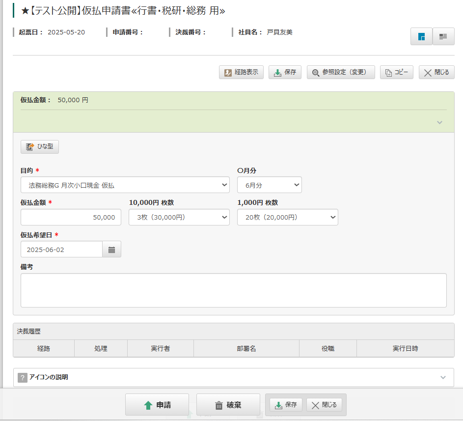This screenshot has width=463, height=421.
Task: Click the blue layout view icon
Action: [x=421, y=37]
